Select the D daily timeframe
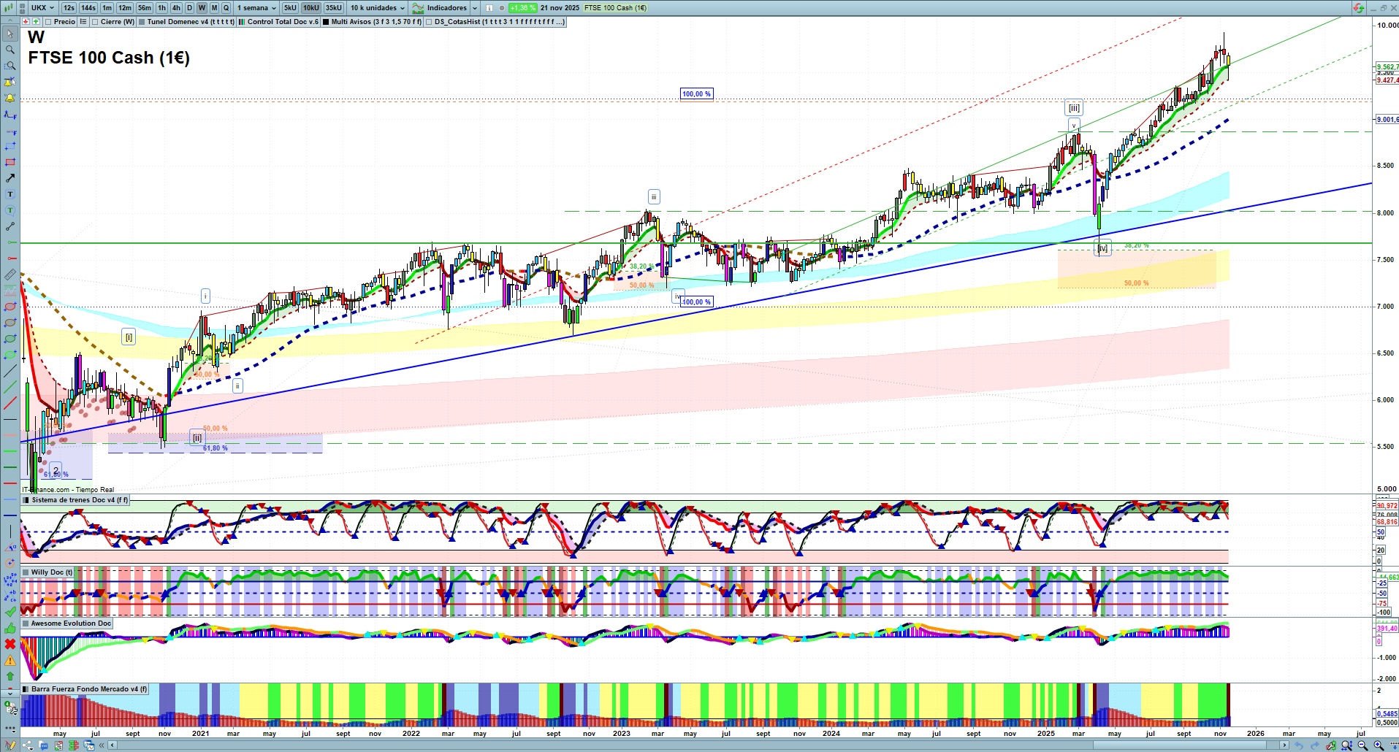1399x752 pixels. point(189,8)
